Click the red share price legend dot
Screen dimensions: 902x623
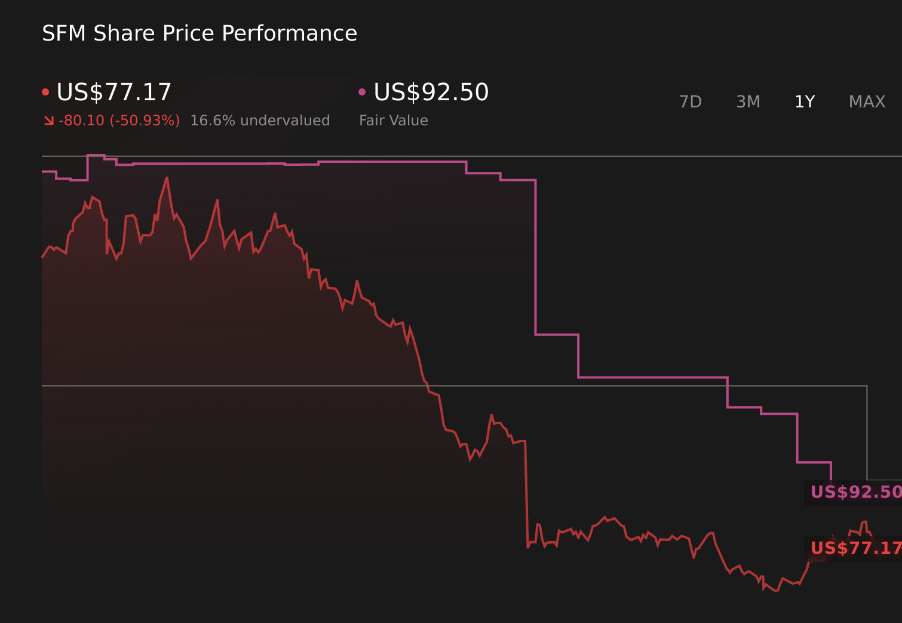click(x=45, y=91)
